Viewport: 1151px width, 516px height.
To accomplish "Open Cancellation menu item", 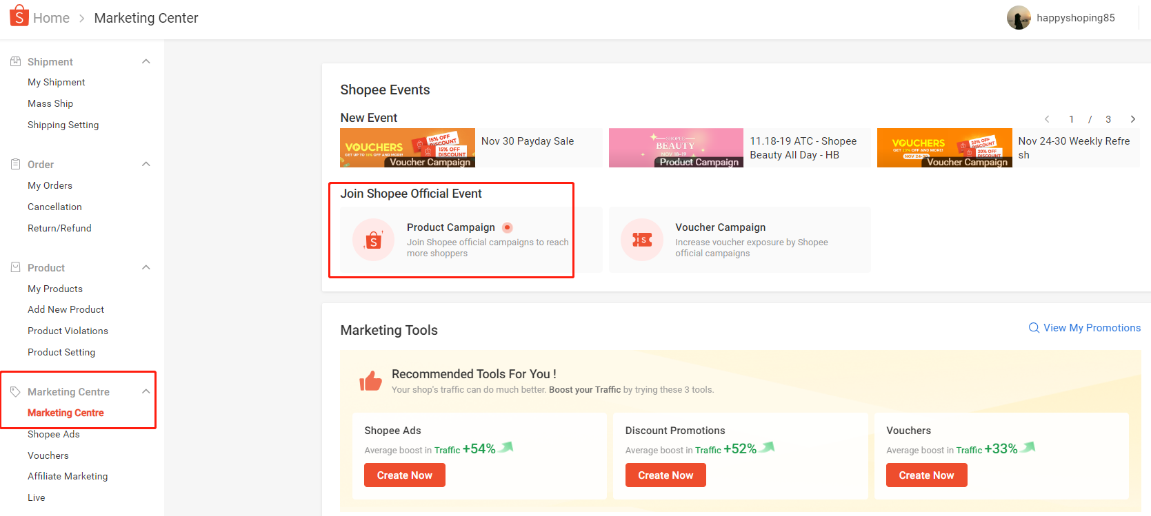I will pos(54,207).
